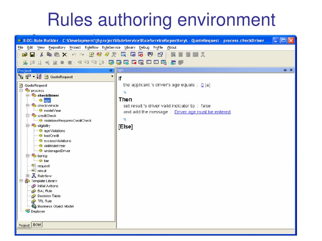Pin the rule editor panel using pin icon
The height and width of the screenshot is (241, 322).
[x=285, y=70]
